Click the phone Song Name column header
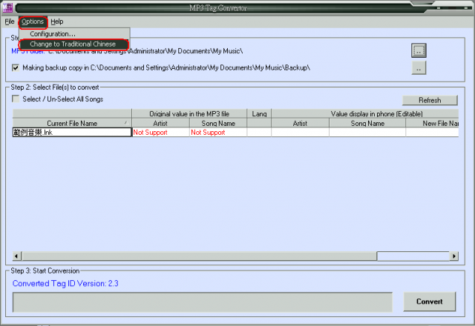Image resolution: width=475 pixels, height=326 pixels. [x=367, y=123]
